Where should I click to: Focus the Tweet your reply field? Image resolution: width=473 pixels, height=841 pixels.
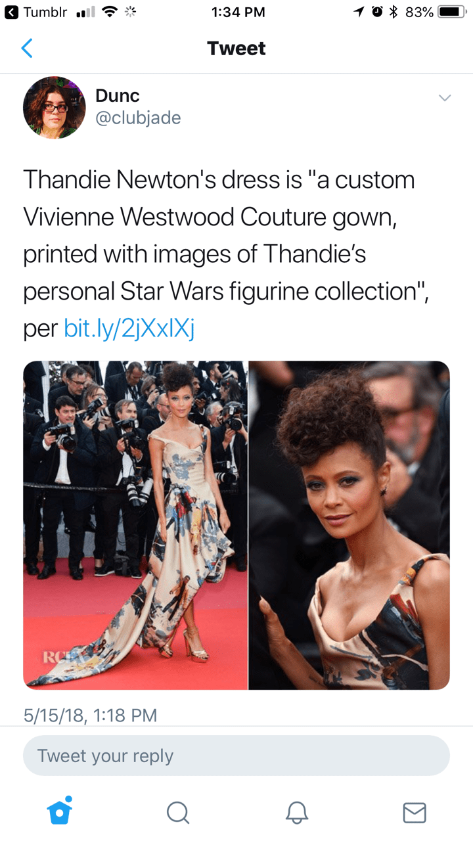pos(236,756)
